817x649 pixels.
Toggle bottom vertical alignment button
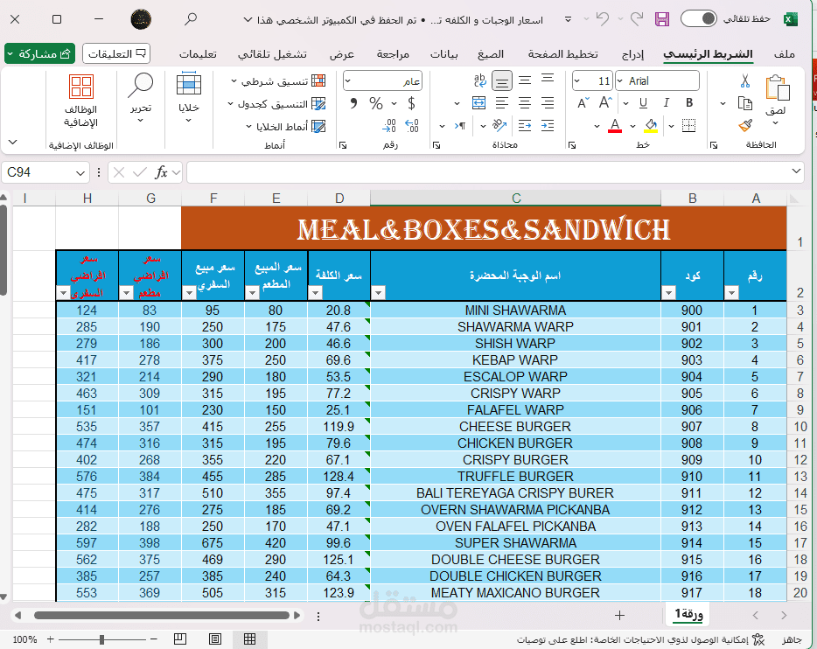coord(501,80)
